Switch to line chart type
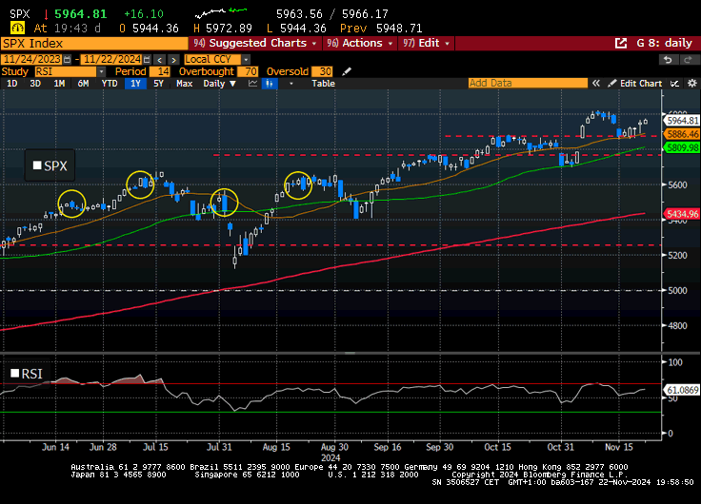Image resolution: width=701 pixels, height=504 pixels. pos(253,84)
